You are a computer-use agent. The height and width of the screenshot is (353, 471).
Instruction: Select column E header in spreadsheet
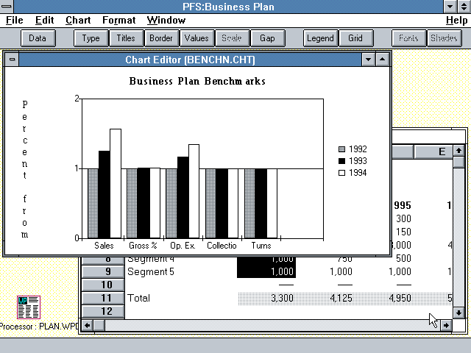433,151
